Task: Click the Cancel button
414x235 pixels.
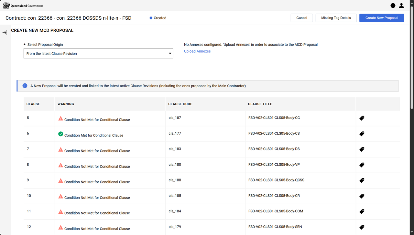Action: coord(302,18)
